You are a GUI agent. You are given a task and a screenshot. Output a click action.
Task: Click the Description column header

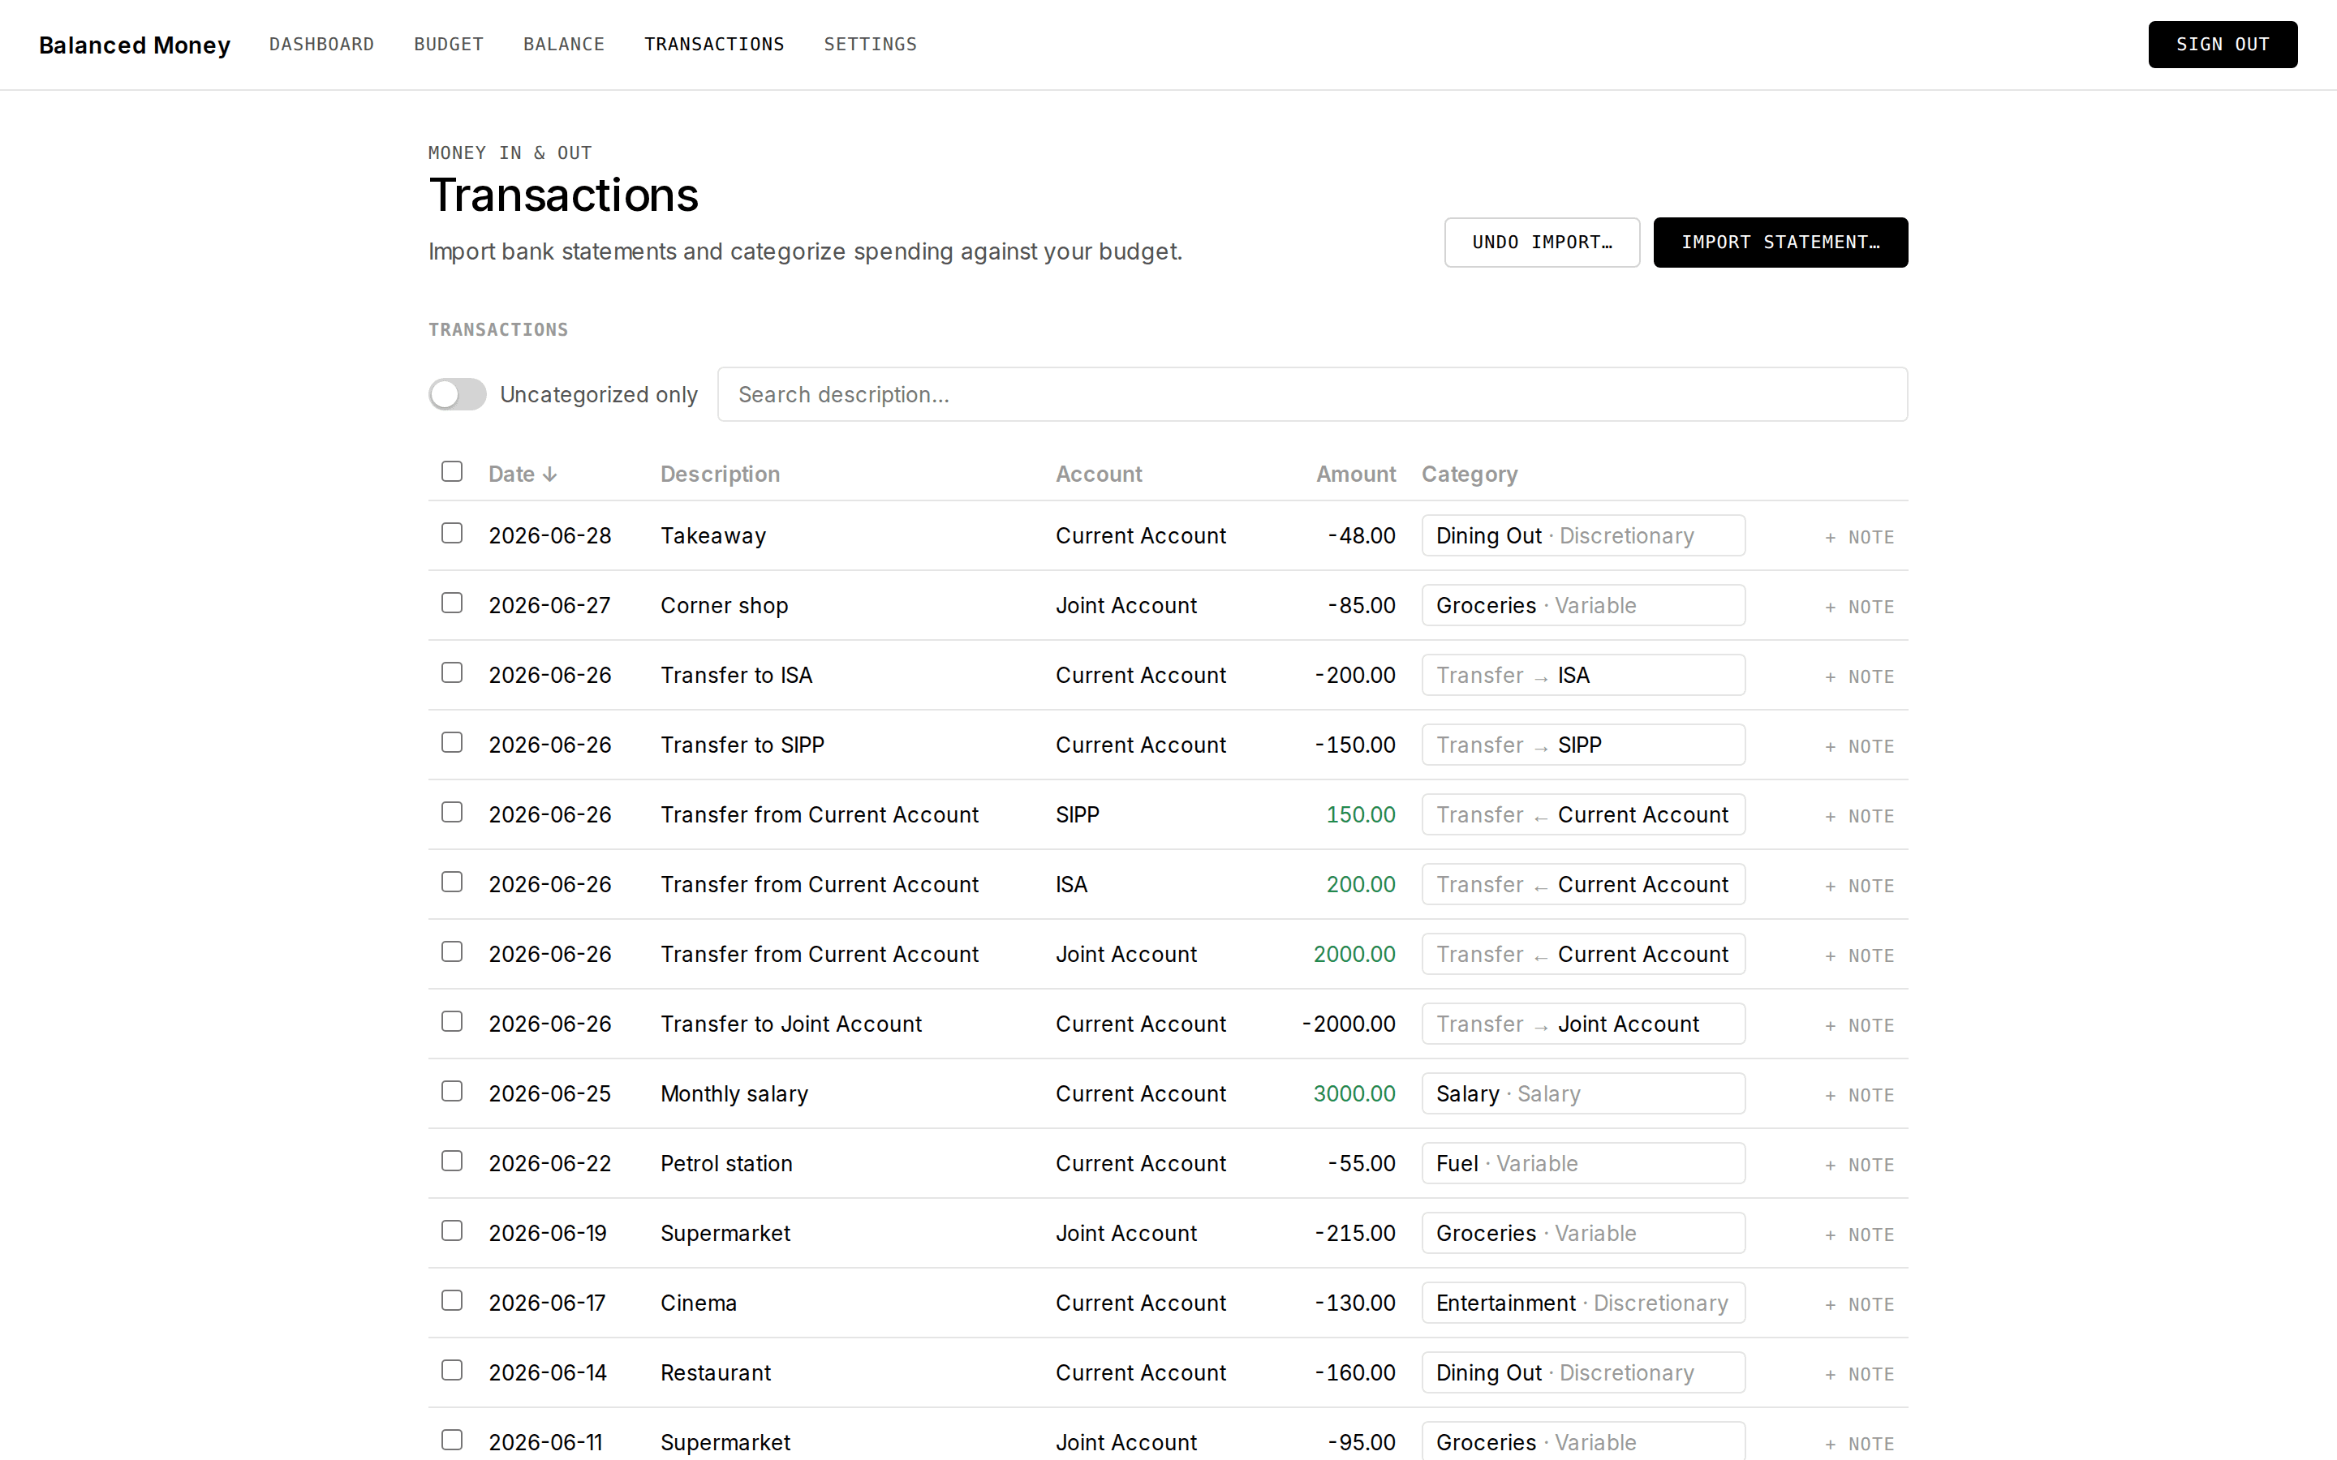(x=720, y=474)
